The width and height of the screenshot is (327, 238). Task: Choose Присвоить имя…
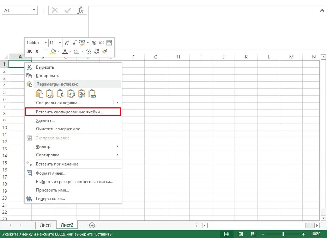(73, 190)
